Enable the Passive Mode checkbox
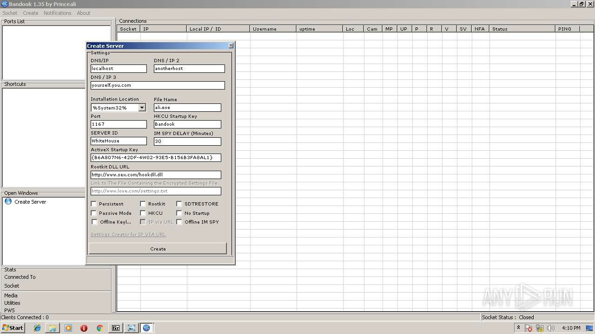595x334 pixels. [x=93, y=213]
